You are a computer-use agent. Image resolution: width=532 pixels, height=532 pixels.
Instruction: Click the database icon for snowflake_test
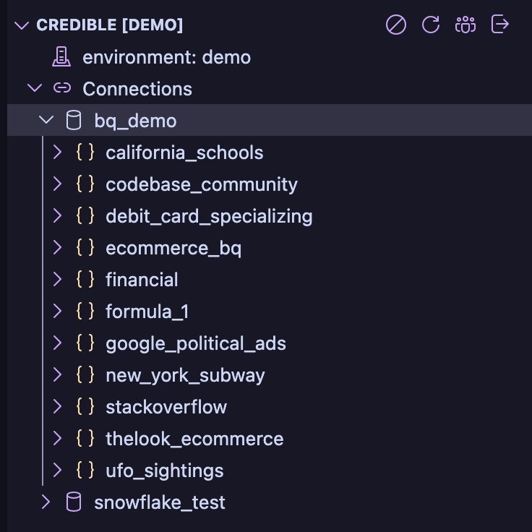click(74, 502)
